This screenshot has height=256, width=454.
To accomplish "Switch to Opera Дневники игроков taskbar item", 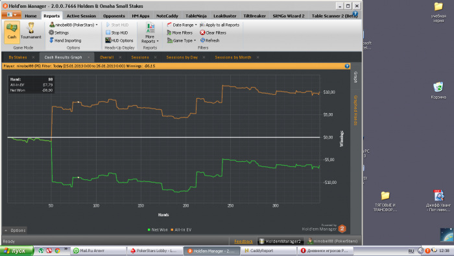I will point(325,251).
